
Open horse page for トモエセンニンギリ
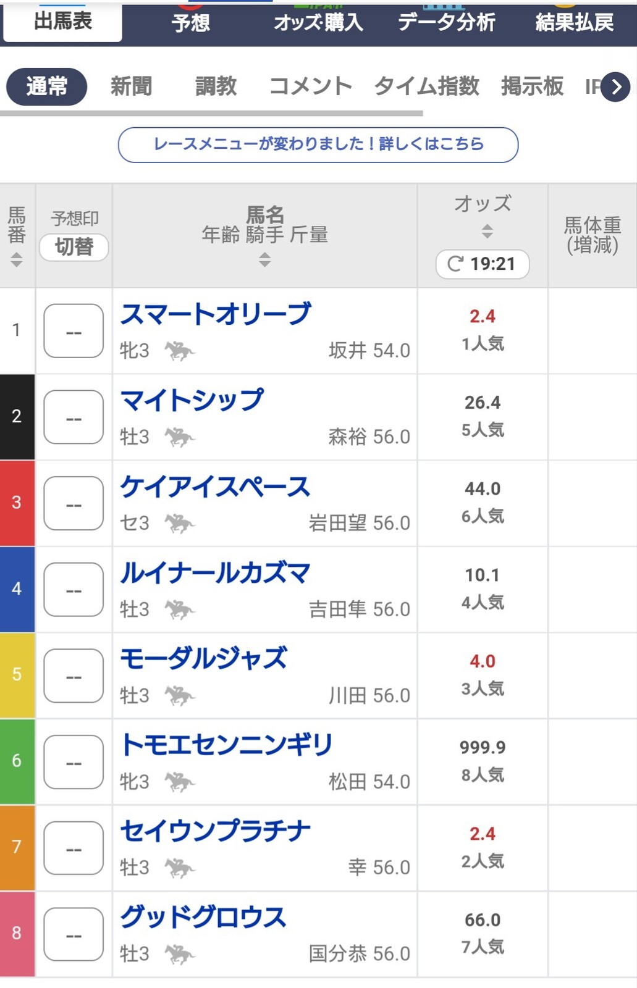click(227, 745)
